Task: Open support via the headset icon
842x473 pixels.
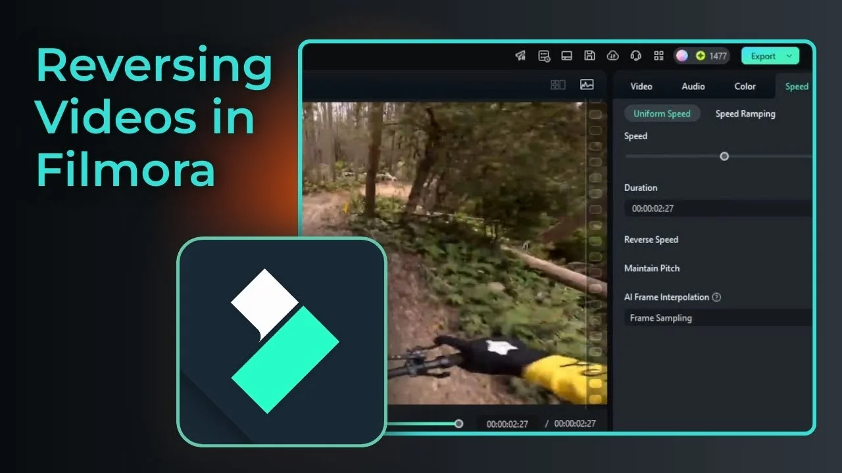Action: click(x=635, y=56)
